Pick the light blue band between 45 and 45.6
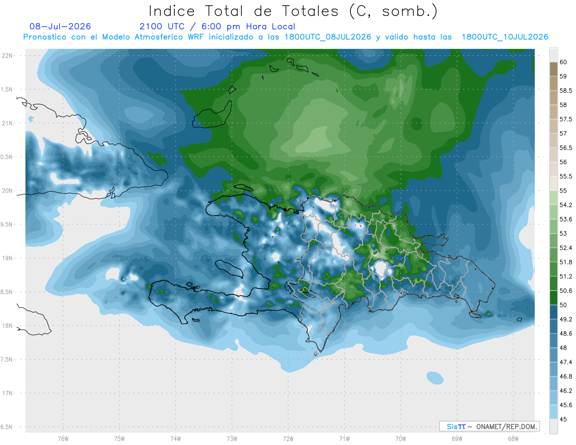 click(x=553, y=412)
